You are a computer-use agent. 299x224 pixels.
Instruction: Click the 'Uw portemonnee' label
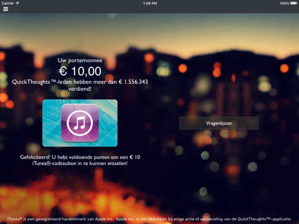tap(80, 60)
